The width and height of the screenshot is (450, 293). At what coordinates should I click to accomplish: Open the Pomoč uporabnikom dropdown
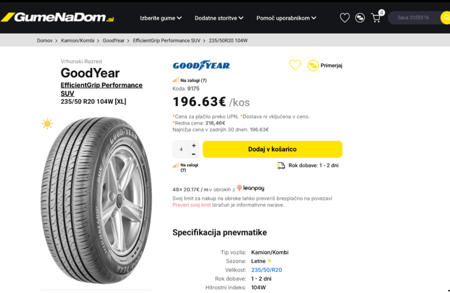[x=286, y=18]
